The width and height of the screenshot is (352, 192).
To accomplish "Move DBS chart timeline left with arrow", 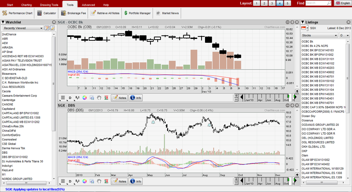I will click(242, 181).
